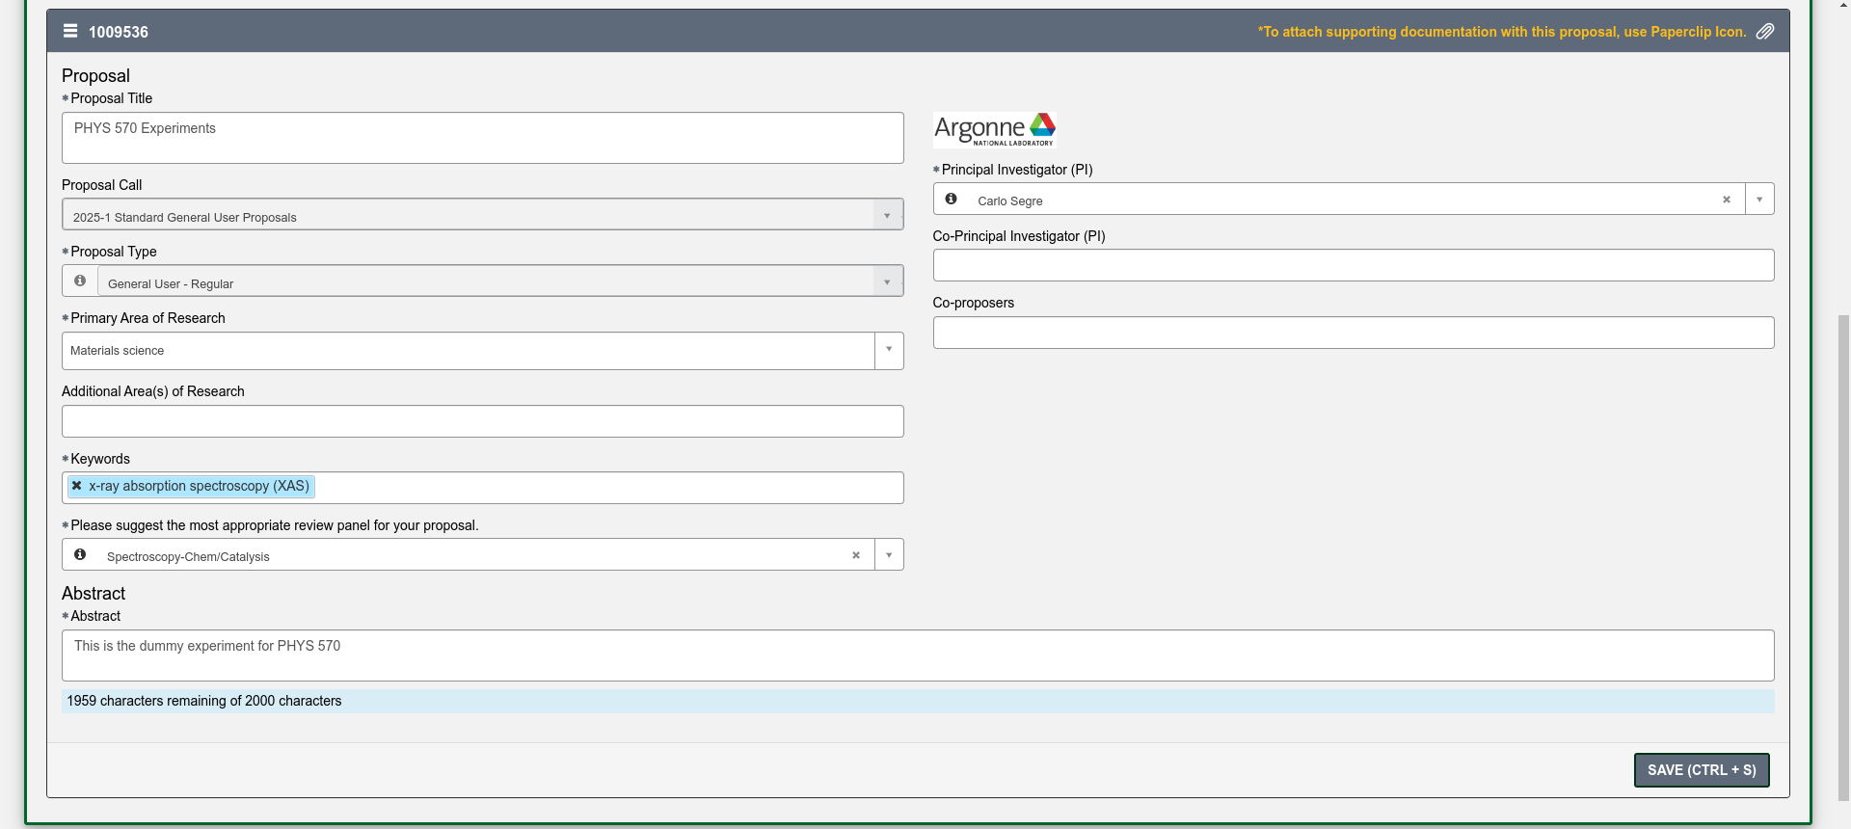Open the Principal Investigator dropdown arrow
The width and height of the screenshot is (1851, 829).
click(x=1759, y=200)
